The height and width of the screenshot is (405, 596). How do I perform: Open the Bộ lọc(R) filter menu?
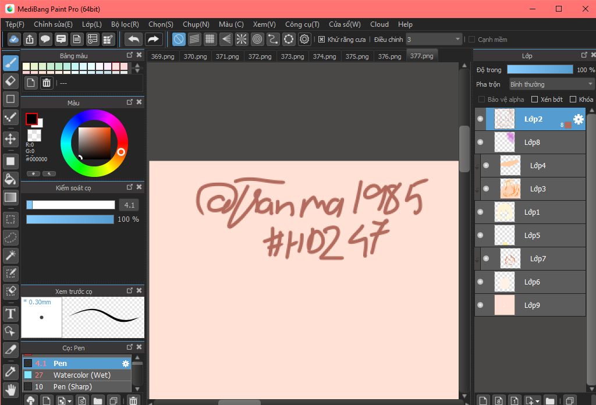[x=125, y=24]
